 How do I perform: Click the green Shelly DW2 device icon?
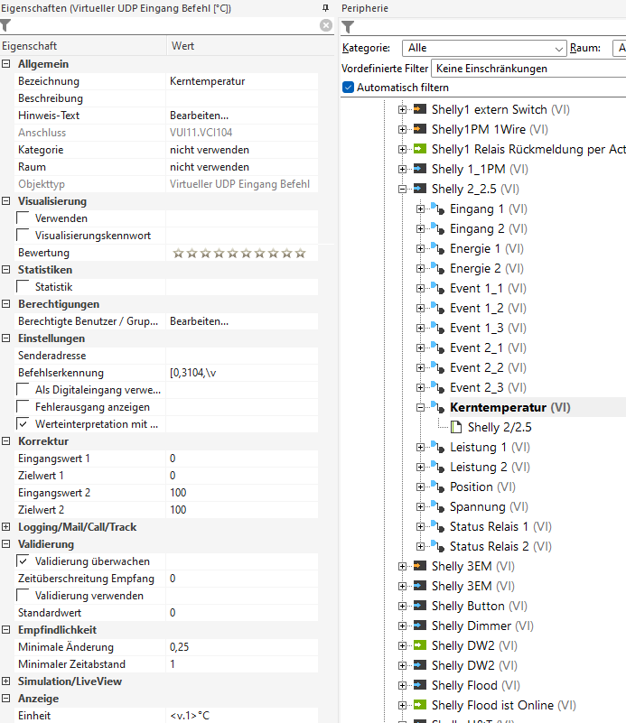click(x=420, y=645)
